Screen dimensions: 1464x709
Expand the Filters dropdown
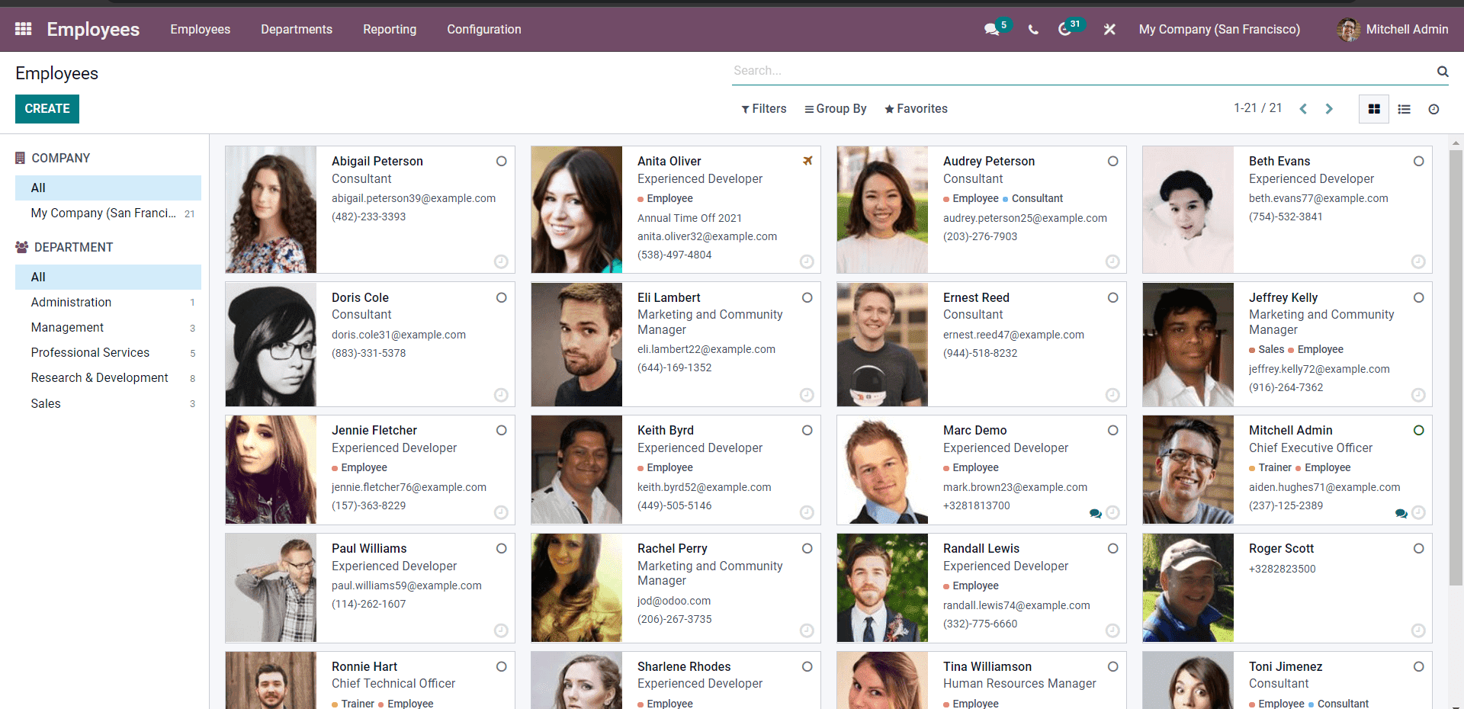point(763,109)
